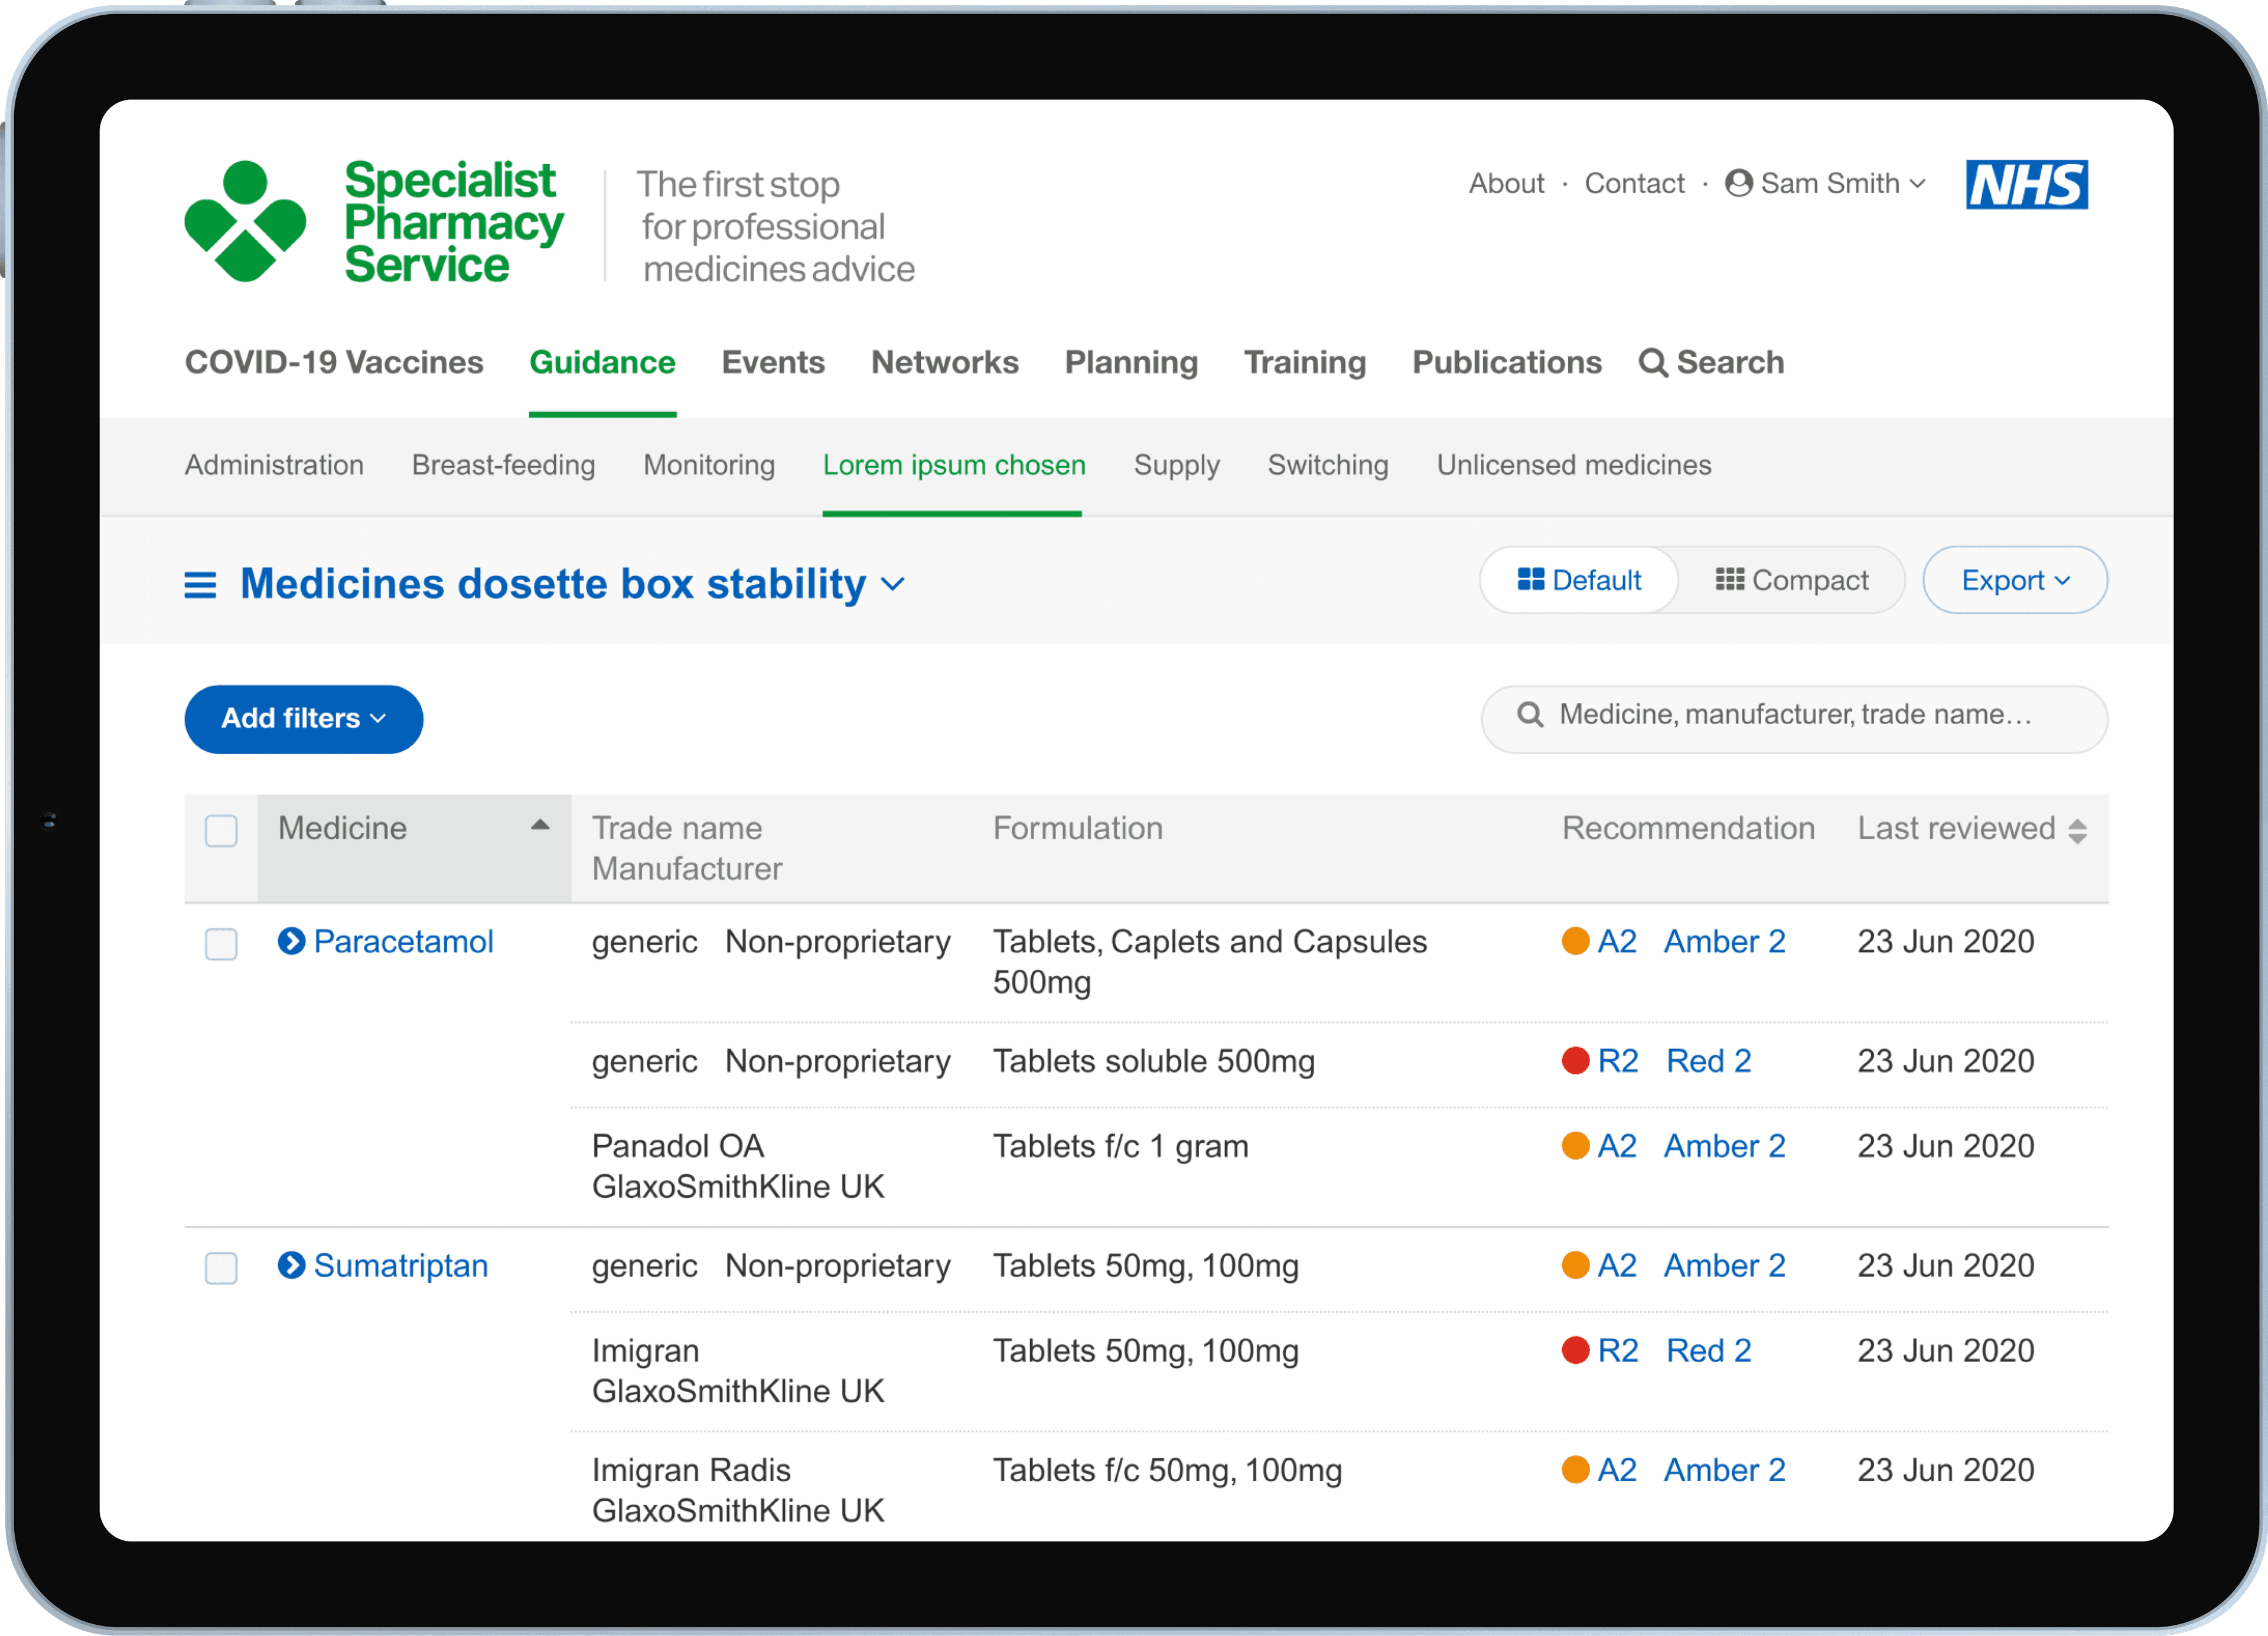Click 'Panadol OA' trade name cell
2268x1636 pixels.
pos(677,1146)
